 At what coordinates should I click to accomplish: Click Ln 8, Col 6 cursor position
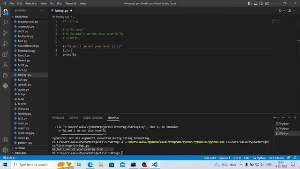pos(210,158)
